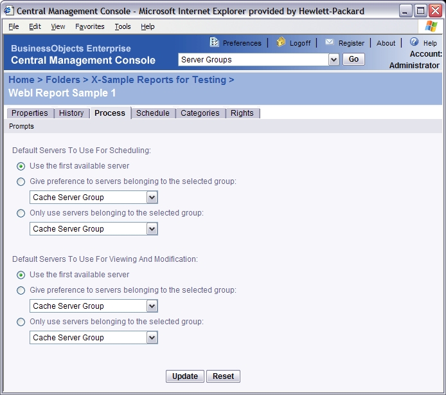Switch to the Categories tab

coord(200,113)
